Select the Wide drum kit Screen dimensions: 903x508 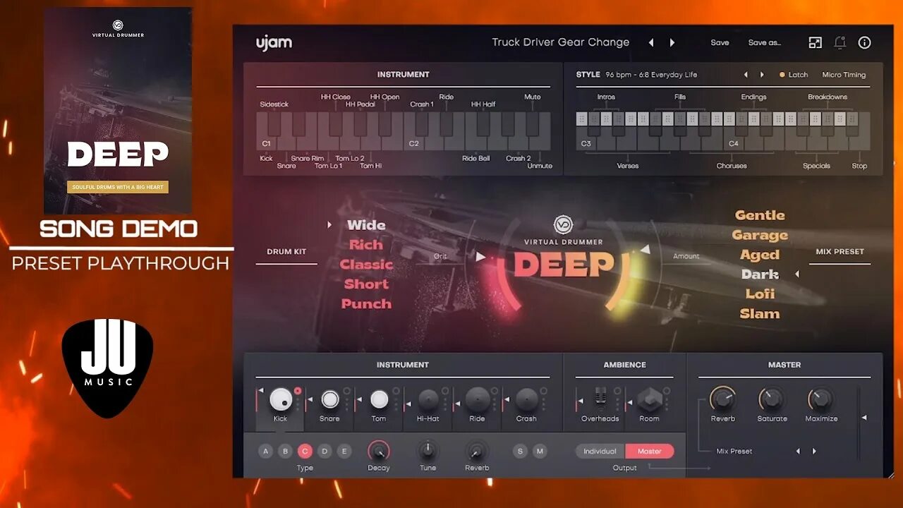pyautogui.click(x=366, y=225)
